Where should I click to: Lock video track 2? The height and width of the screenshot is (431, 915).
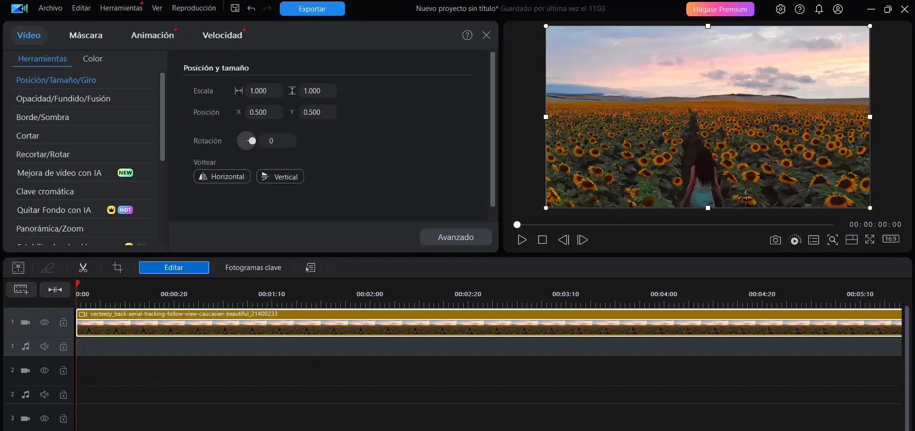click(x=63, y=370)
